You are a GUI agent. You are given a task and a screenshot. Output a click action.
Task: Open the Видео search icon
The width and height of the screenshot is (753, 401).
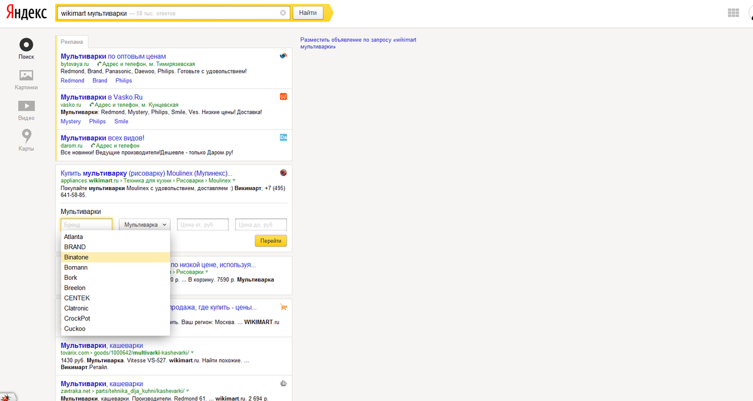(26, 106)
